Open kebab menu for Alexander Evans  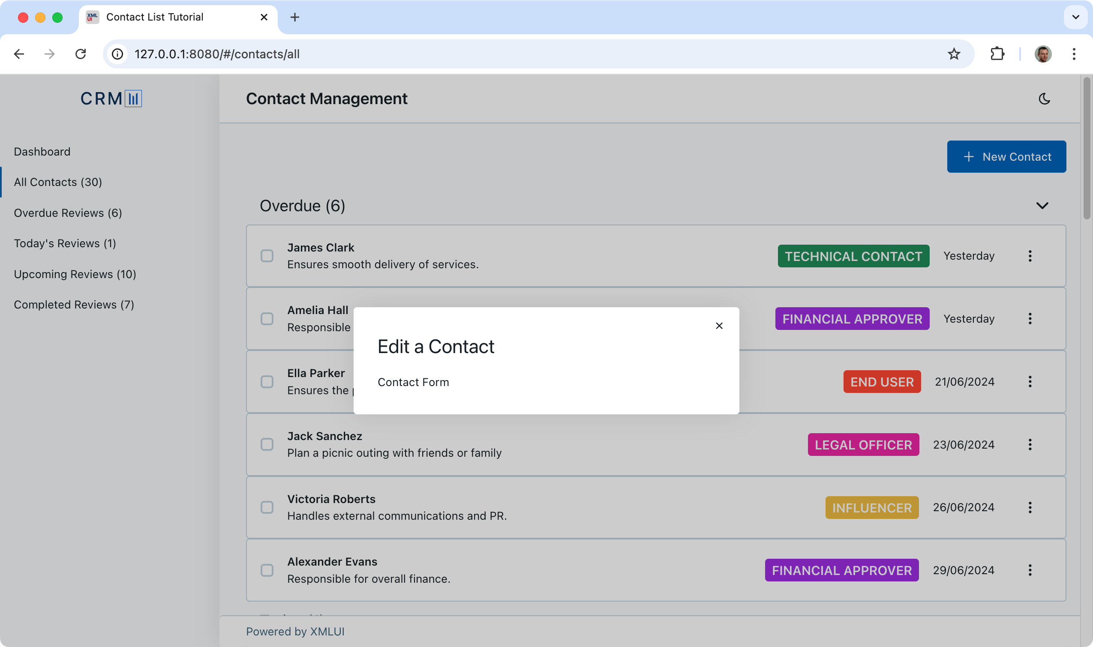(1030, 570)
